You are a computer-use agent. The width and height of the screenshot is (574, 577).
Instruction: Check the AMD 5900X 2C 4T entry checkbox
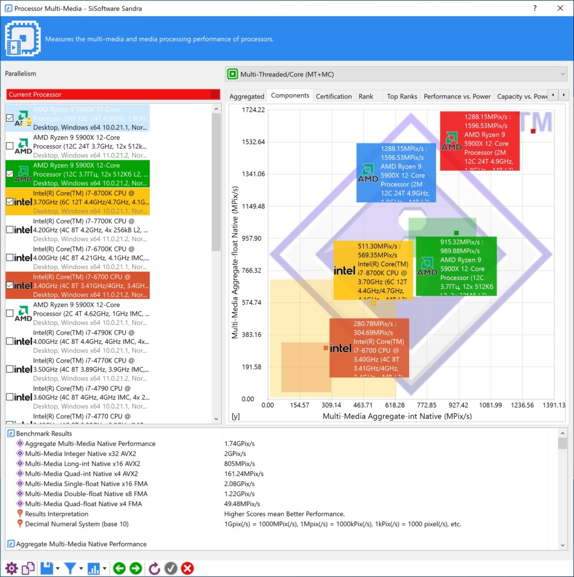click(10, 313)
